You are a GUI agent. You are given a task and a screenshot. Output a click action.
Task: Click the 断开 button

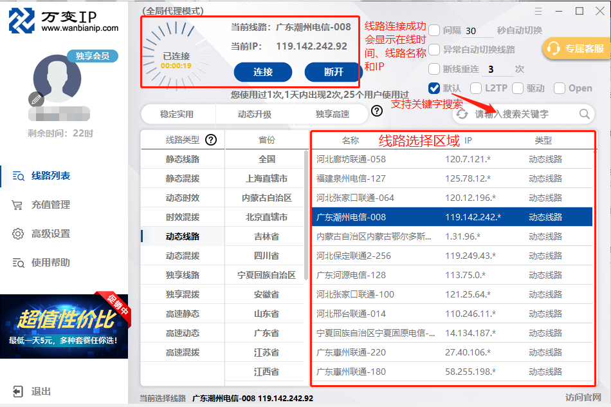tap(333, 71)
